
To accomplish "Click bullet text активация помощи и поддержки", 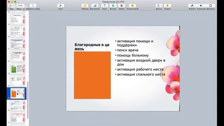I will [135, 43].
